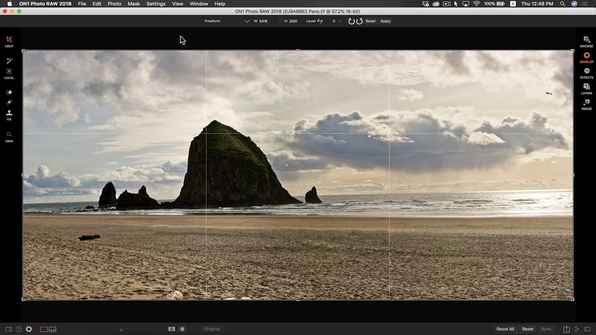Grab the bottom-right crop corner handle

pos(573,299)
